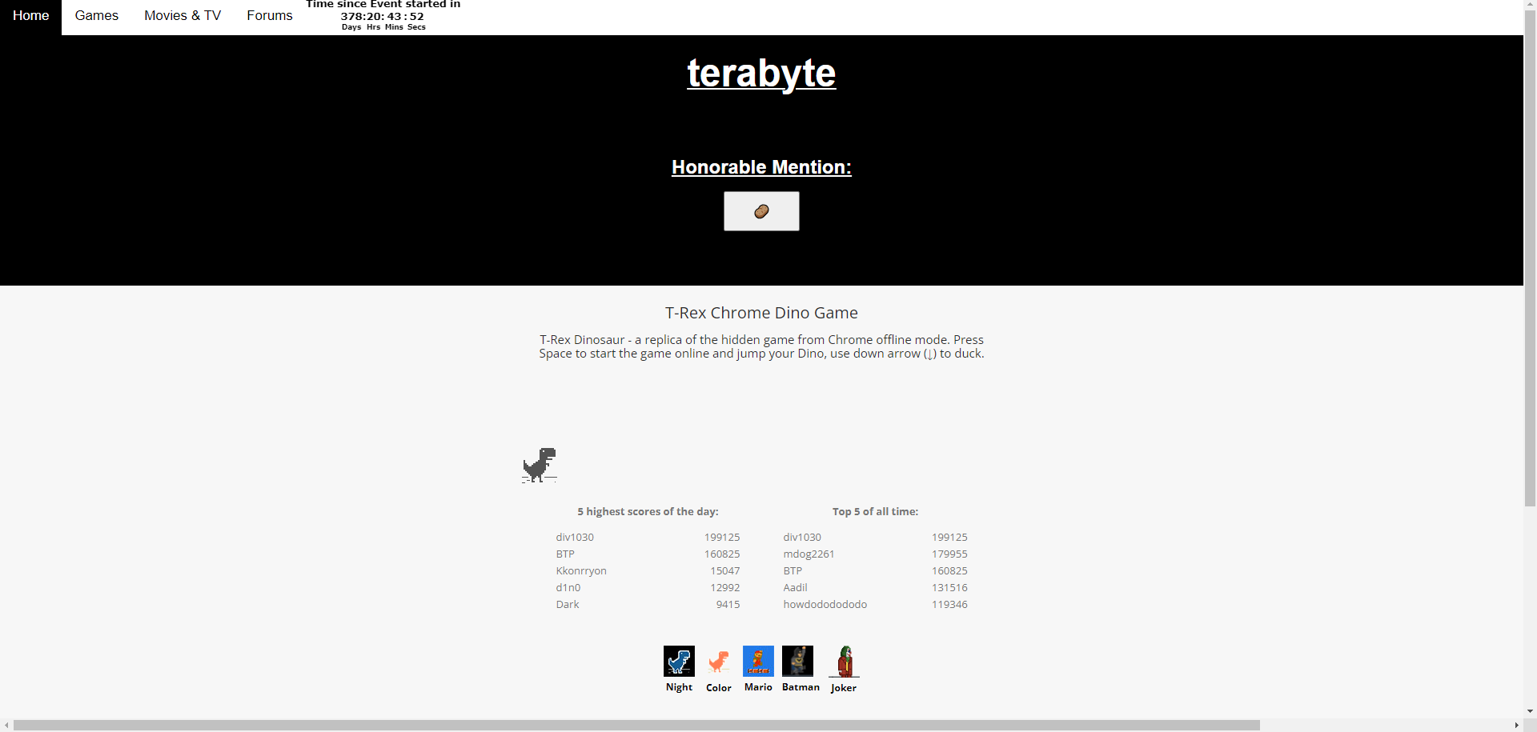
Task: Click the Honorable Mention heading link
Action: (x=761, y=167)
